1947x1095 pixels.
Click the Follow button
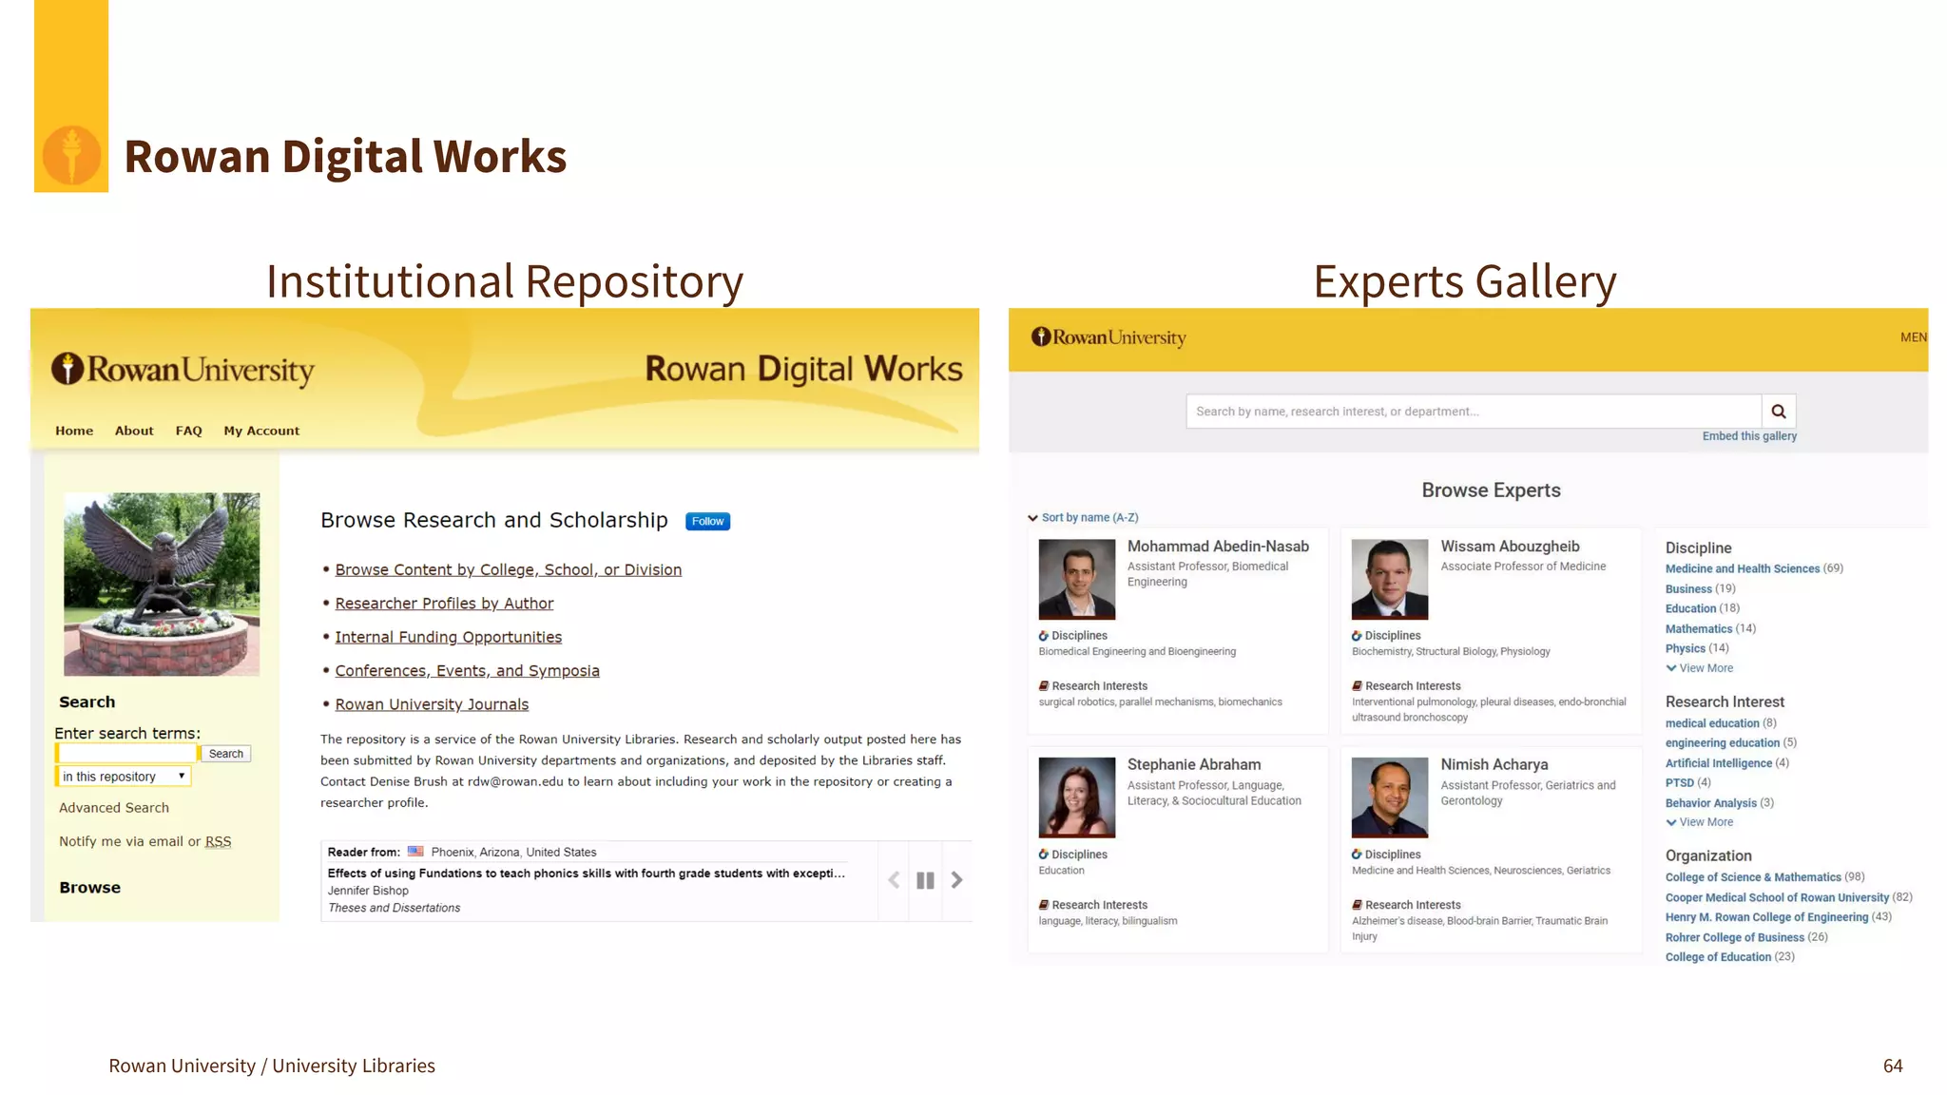707,521
